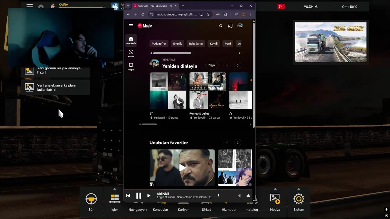Click the address bar URL field
The width and height of the screenshot is (390, 219).
click(176, 14)
